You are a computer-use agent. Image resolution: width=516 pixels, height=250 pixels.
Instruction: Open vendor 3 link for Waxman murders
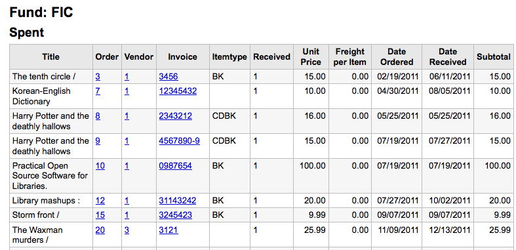click(127, 230)
